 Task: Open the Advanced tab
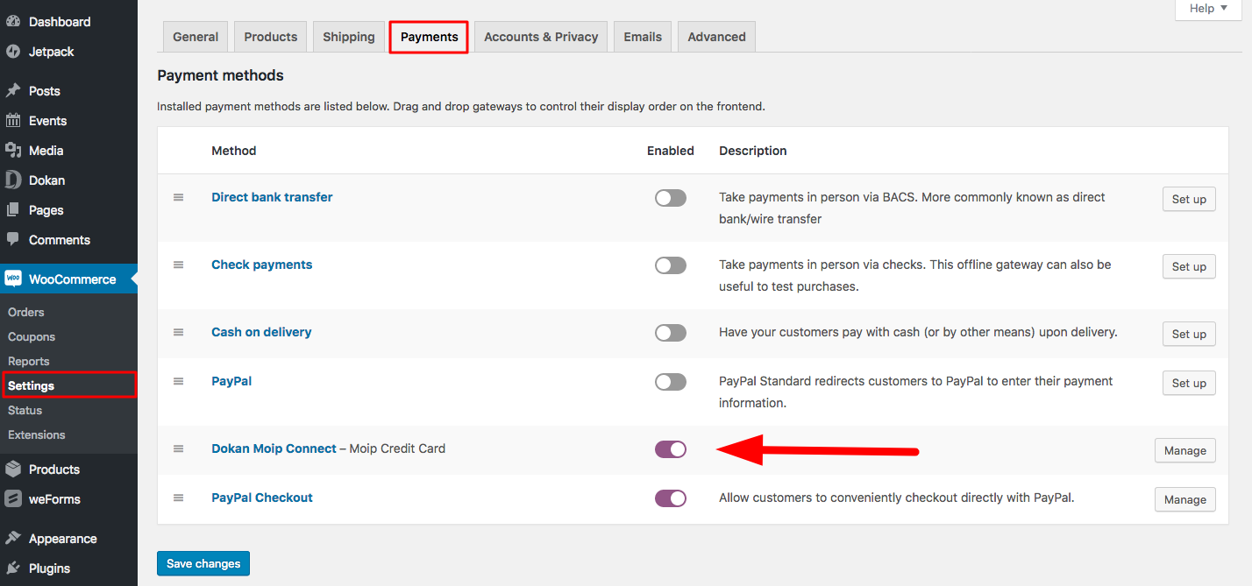pos(717,37)
